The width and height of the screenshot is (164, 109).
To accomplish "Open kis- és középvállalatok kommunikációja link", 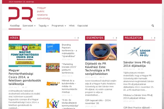I will coord(70,104).
